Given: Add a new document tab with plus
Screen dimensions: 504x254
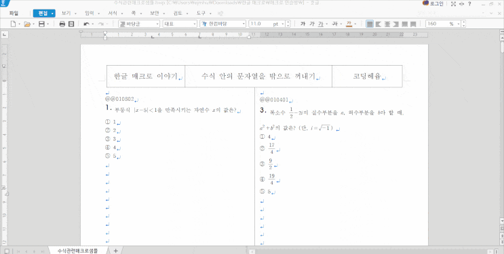Looking at the screenshot, I should 116,251.
